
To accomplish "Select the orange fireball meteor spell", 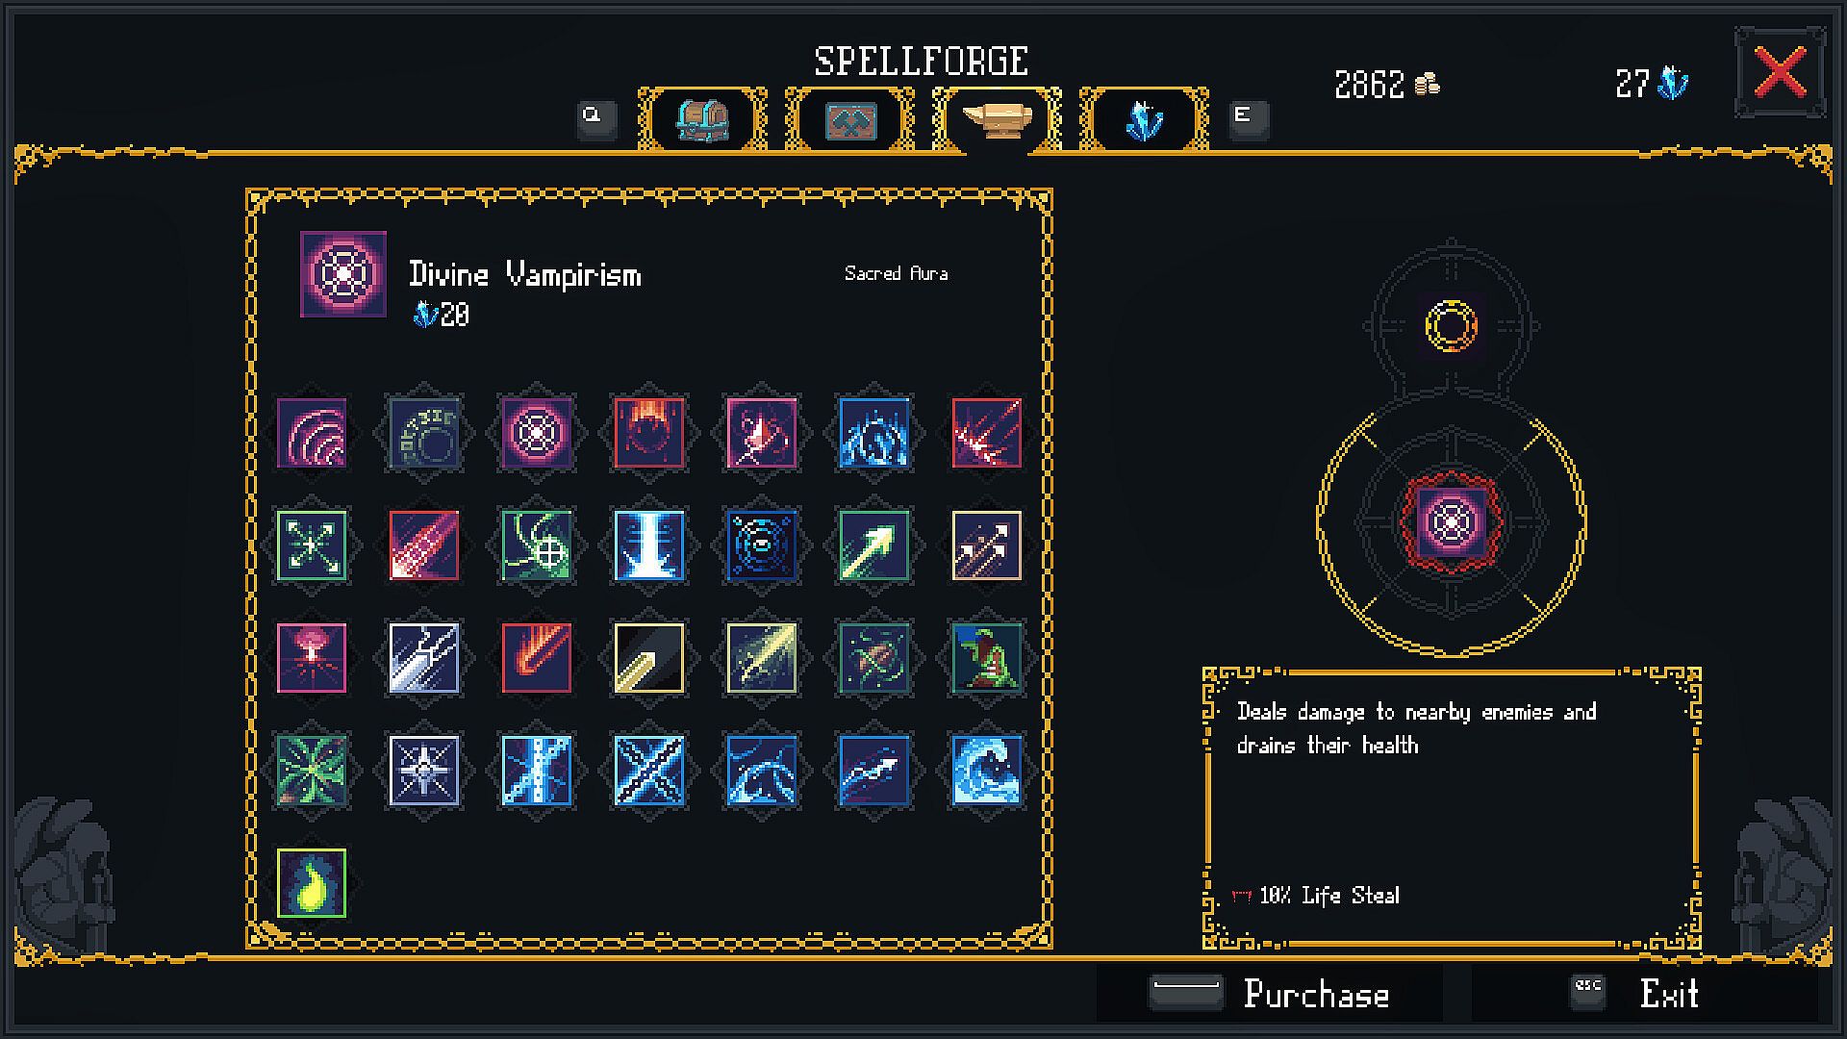I will point(537,658).
